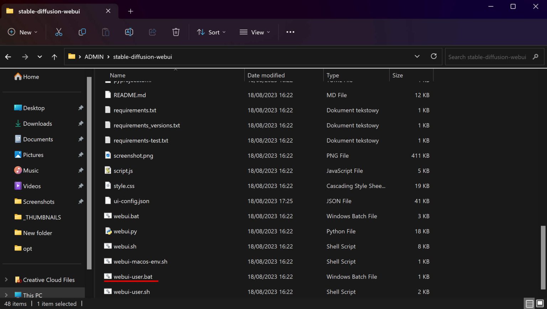Viewport: 547px width, 309px height.
Task: Rename the selected file via the Rename icon
Action: click(x=129, y=32)
